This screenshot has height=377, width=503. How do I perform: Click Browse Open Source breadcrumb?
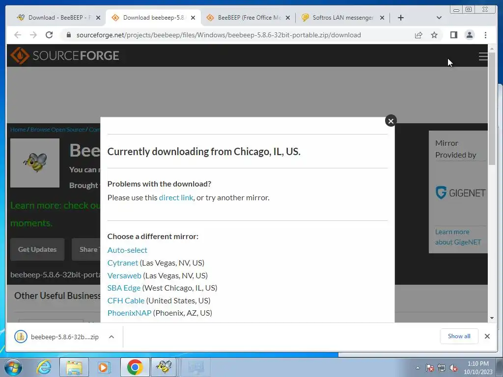point(57,130)
